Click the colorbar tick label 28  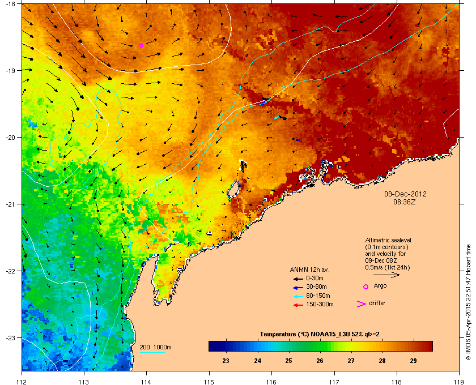tap(382, 361)
